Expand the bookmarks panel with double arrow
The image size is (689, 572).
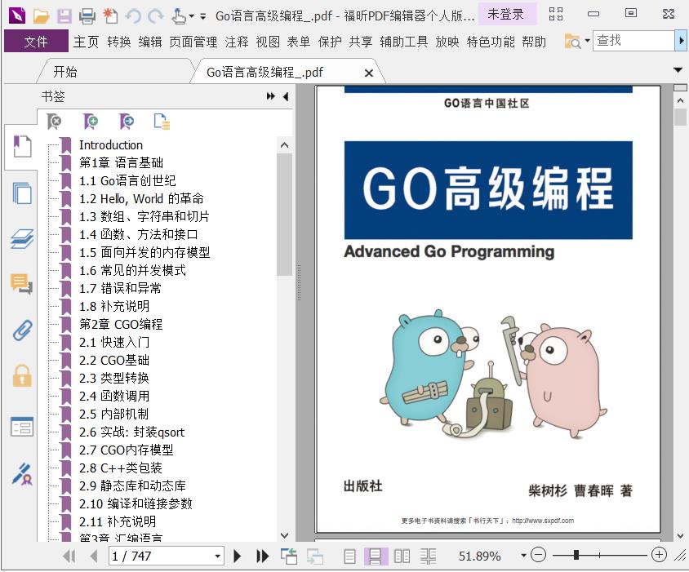tap(271, 96)
